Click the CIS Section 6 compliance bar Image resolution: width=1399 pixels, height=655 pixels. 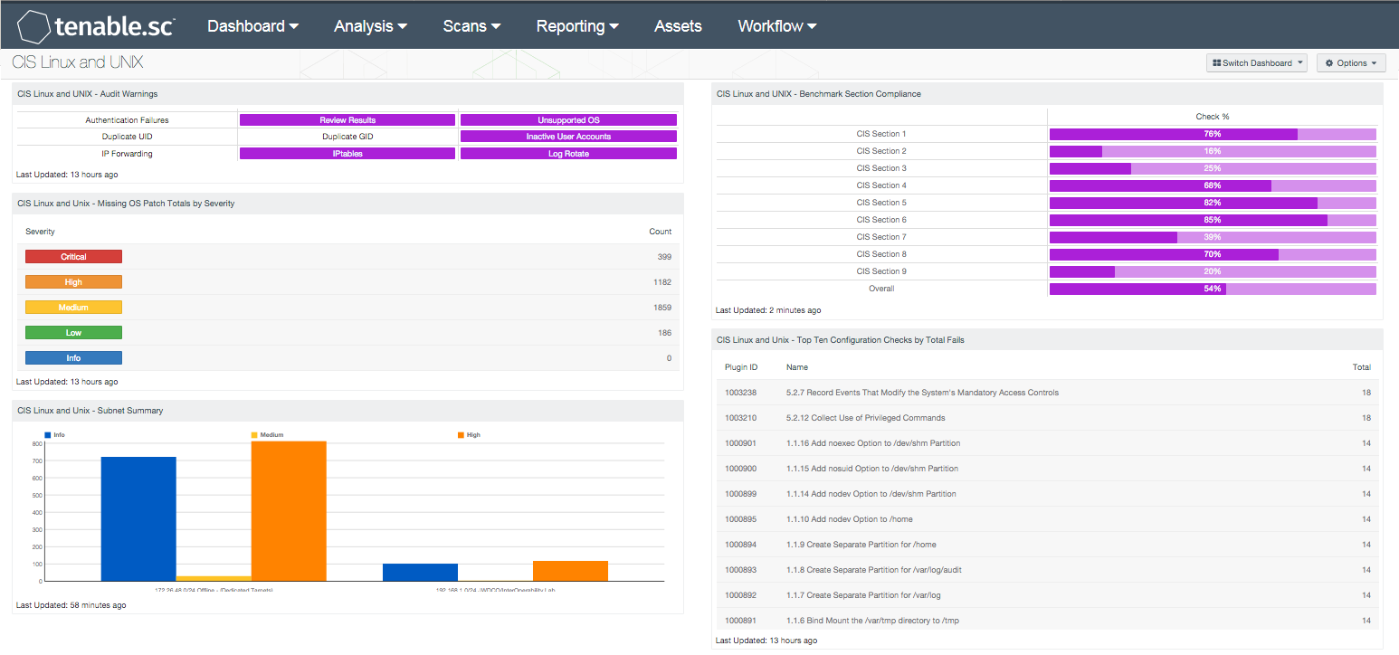pos(1212,220)
